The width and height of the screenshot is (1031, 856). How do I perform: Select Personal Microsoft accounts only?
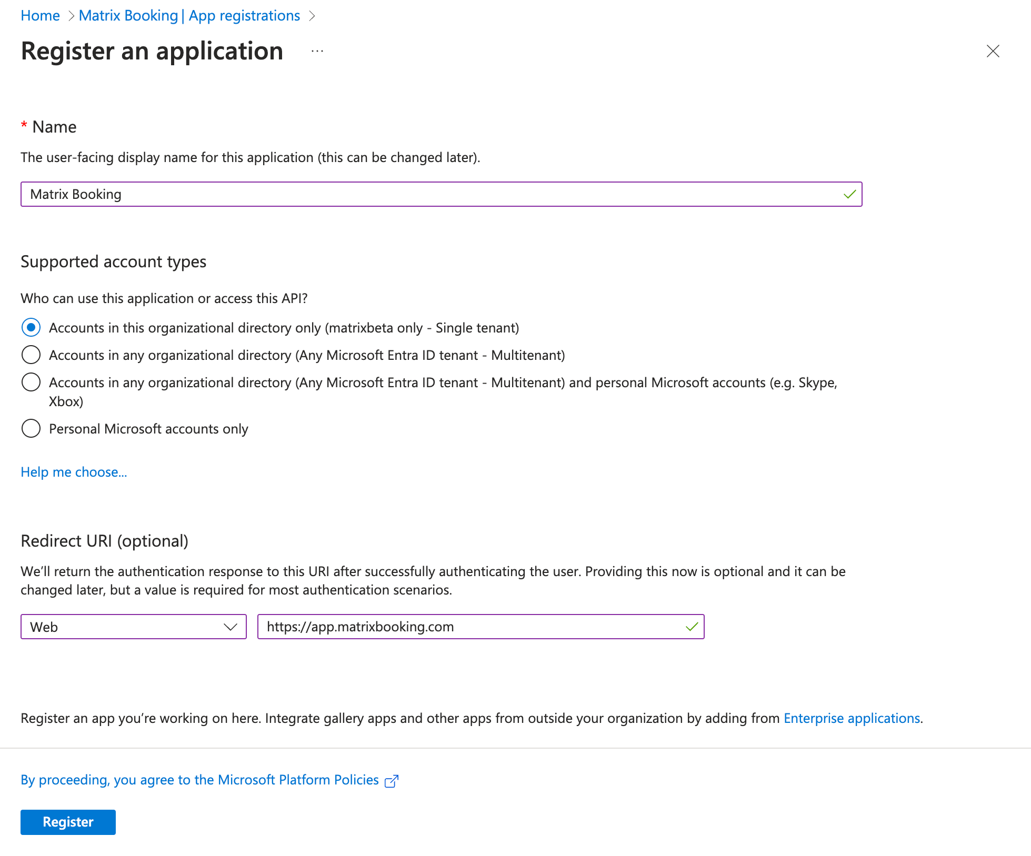[x=31, y=428]
